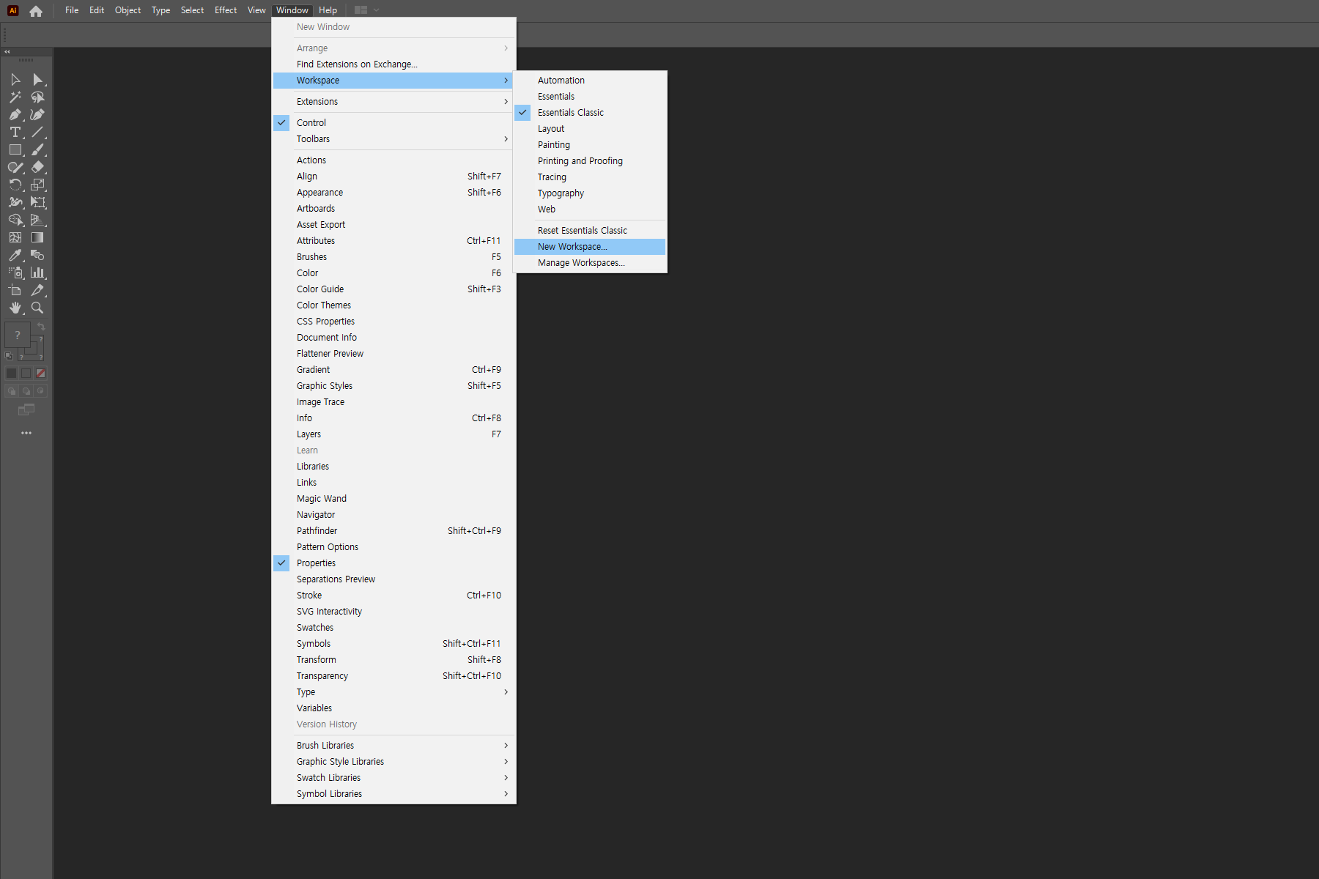Select the Eyedropper tool
Screen dimensions: 1319x879
15,255
